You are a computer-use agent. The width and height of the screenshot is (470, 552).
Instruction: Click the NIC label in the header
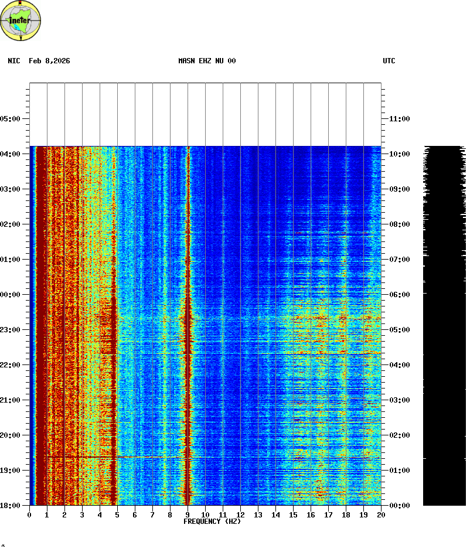pyautogui.click(x=13, y=61)
